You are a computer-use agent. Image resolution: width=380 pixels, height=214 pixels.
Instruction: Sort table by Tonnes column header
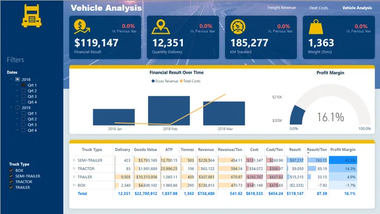point(187,150)
